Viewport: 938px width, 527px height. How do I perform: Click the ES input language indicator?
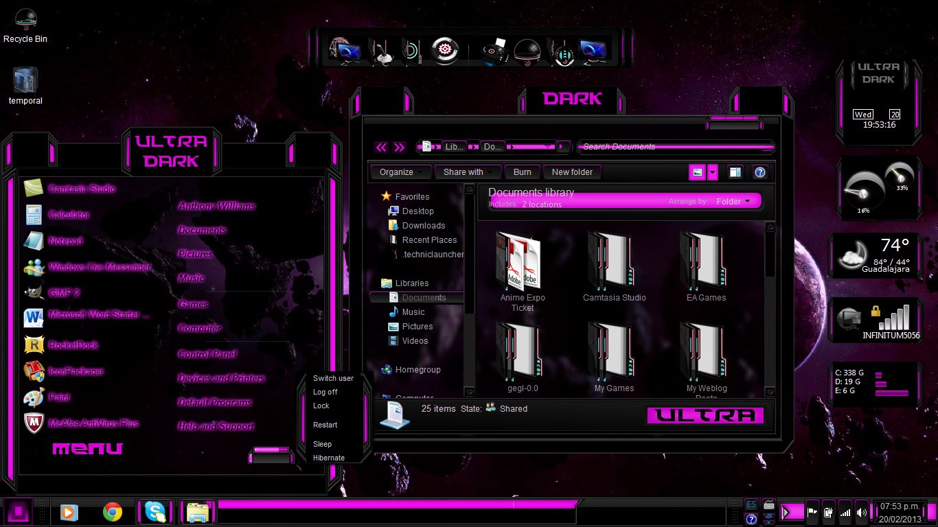751,504
